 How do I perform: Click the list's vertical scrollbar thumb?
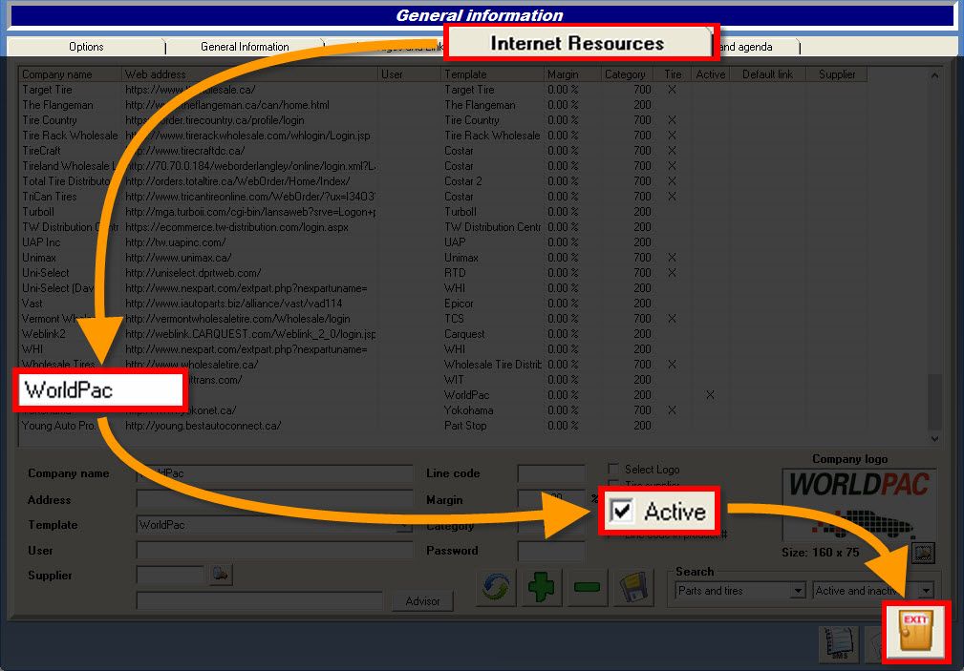pos(934,403)
